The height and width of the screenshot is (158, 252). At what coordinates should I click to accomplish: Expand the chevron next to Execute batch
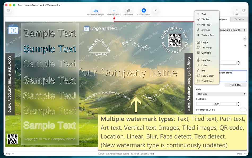coord(155,10)
